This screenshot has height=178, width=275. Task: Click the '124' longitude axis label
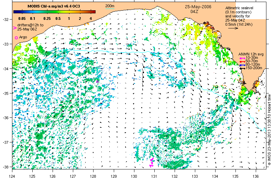click(x=12, y=176)
